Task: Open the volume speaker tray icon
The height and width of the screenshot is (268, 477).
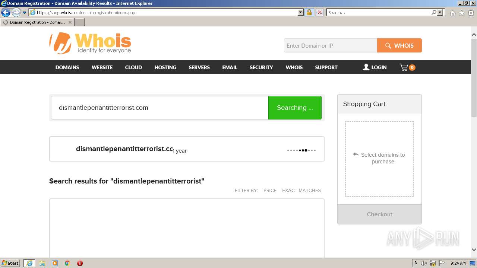Action: click(424, 263)
